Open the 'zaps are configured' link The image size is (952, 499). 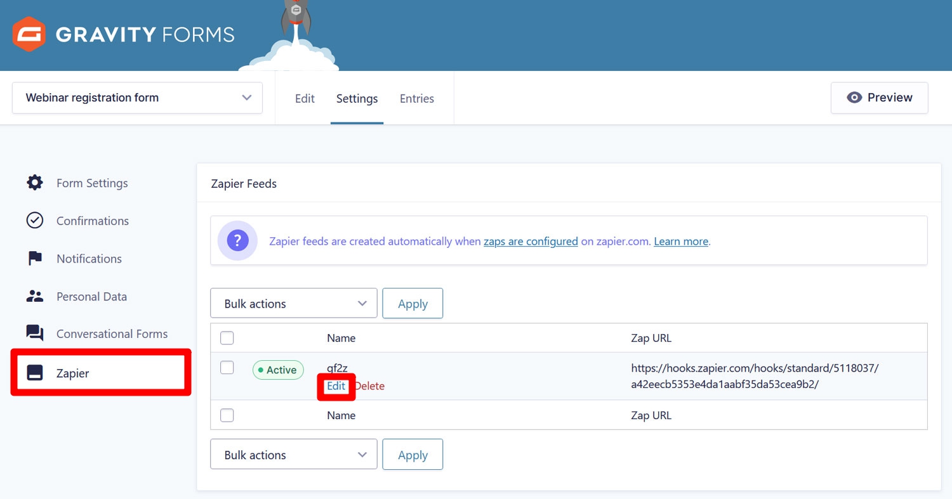(531, 242)
